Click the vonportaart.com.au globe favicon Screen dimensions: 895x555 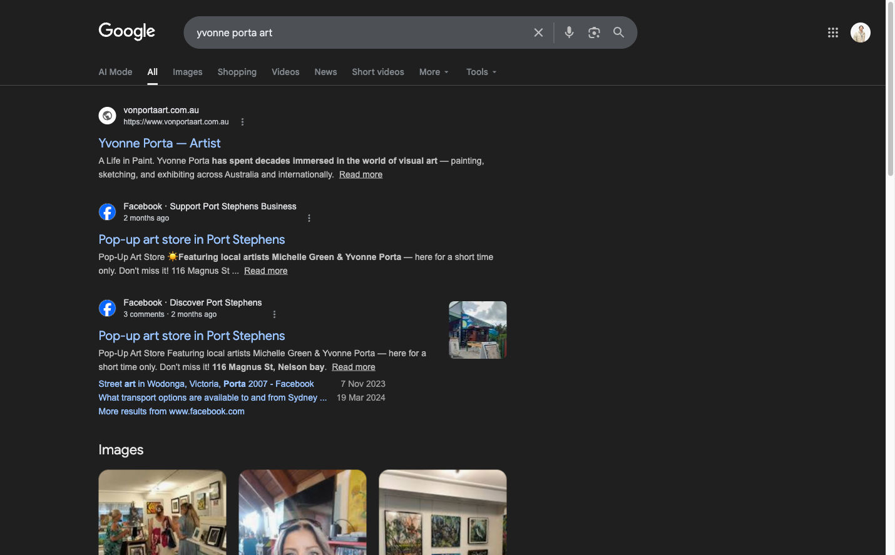(x=107, y=116)
